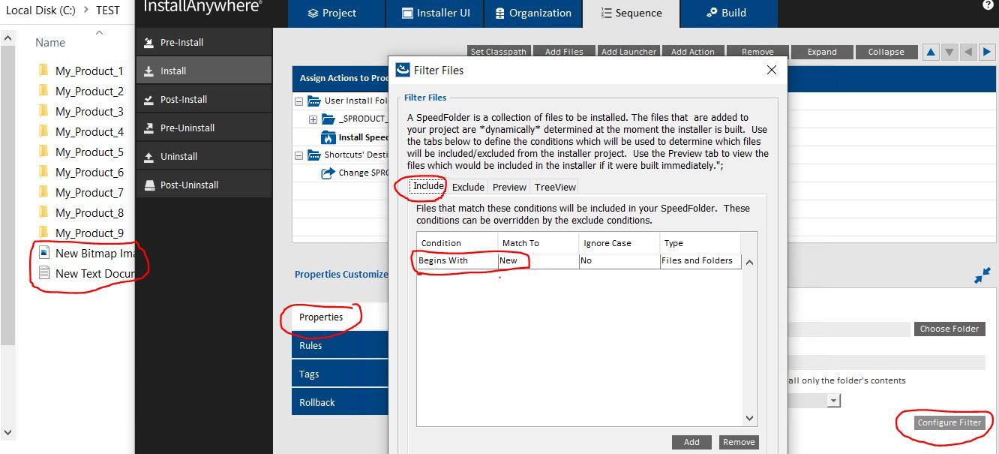Click the Pre-Install sidebar icon
999x454 pixels.
(148, 43)
